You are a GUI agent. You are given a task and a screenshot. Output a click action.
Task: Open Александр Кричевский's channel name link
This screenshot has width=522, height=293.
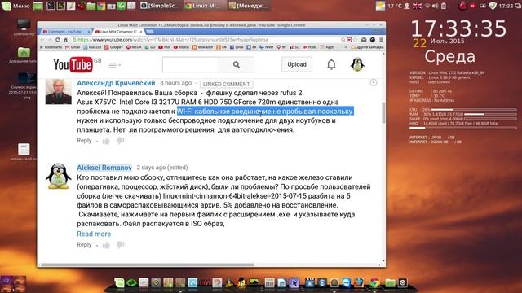tap(116, 83)
